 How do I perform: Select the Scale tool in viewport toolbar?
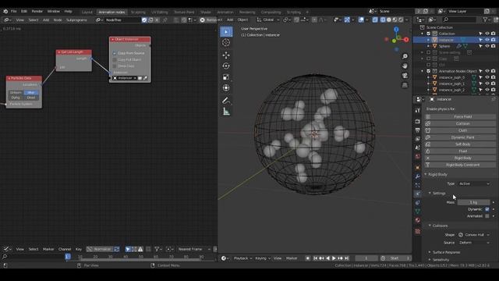point(226,76)
